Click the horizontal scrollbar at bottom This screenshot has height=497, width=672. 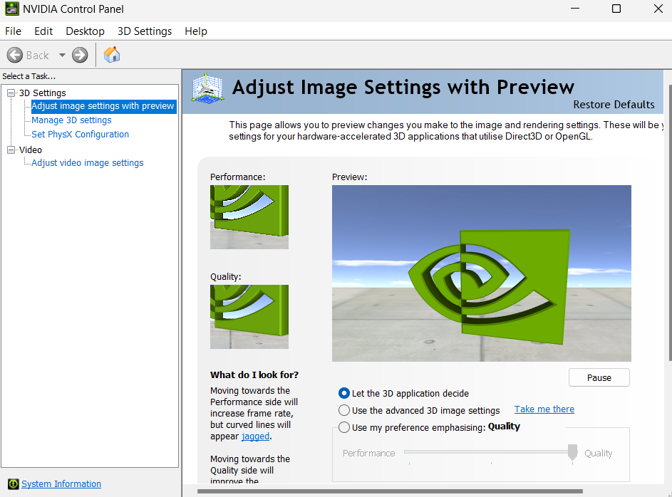(390, 491)
